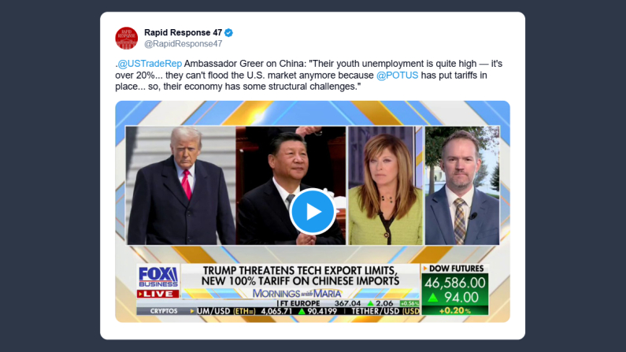Click the Dow Futures label
626x352 pixels.
456,269
